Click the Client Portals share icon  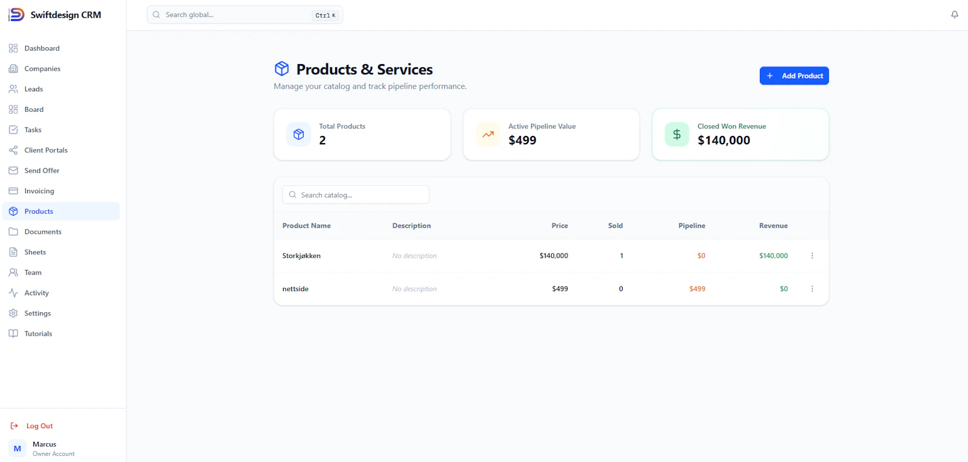tap(13, 150)
